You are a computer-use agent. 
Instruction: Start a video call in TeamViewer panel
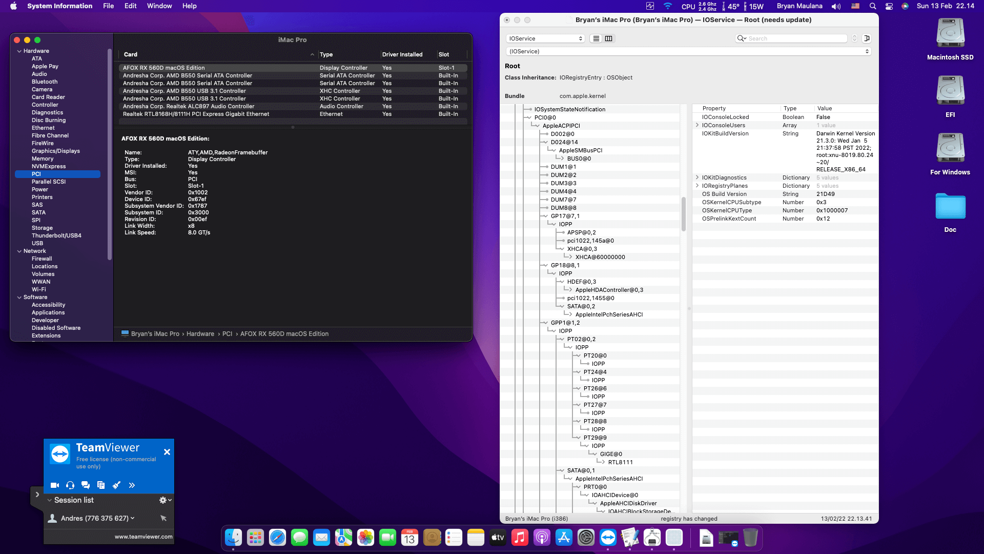pos(55,485)
